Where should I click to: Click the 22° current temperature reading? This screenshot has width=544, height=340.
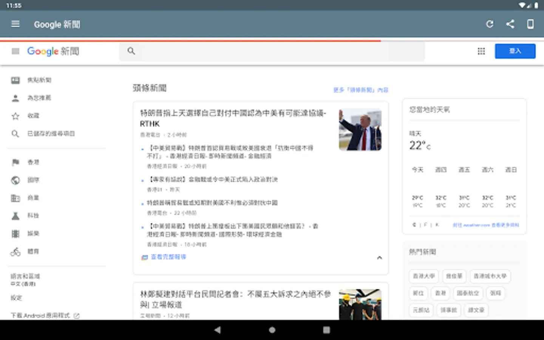coord(420,145)
